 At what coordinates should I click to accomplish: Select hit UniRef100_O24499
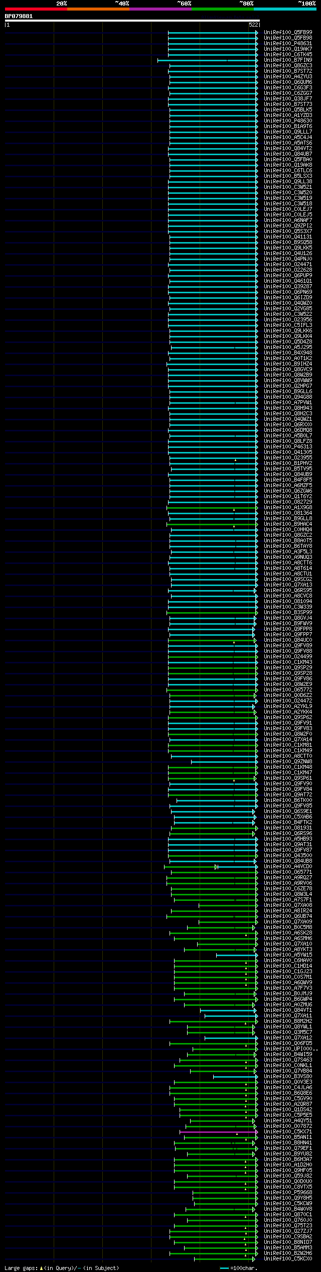288,656
